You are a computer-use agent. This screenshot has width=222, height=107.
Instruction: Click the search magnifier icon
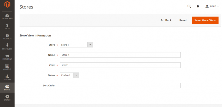pyautogui.click(x=189, y=6)
